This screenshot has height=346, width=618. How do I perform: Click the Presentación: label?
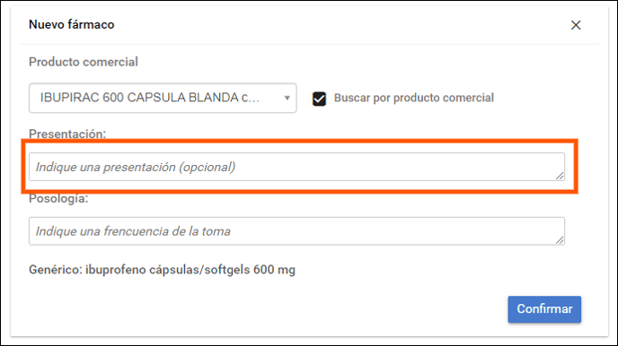point(67,134)
